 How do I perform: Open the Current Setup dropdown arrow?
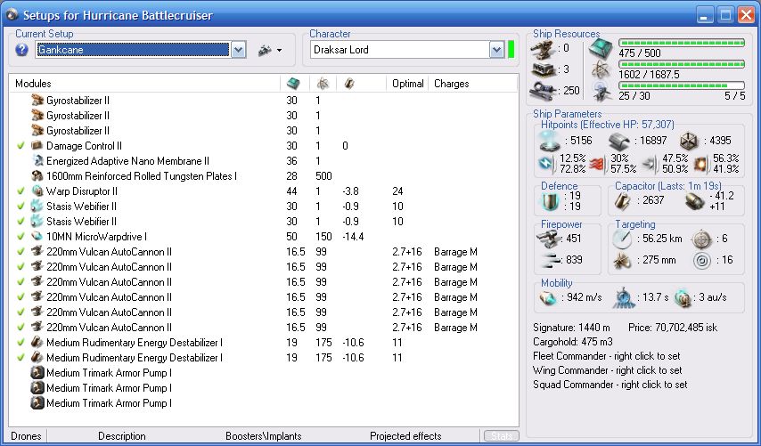tap(238, 50)
